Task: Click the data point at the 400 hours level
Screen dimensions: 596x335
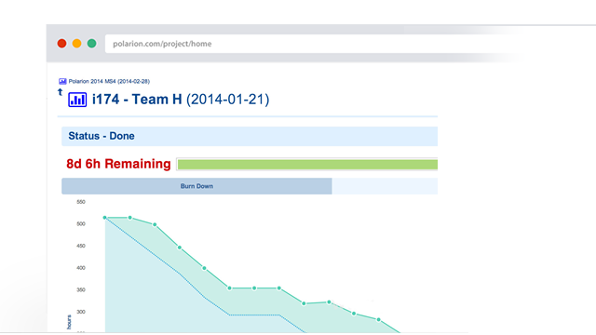Action: pyautogui.click(x=204, y=268)
